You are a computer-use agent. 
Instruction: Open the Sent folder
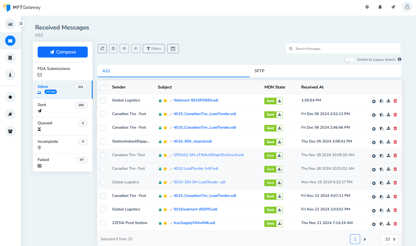63,108
